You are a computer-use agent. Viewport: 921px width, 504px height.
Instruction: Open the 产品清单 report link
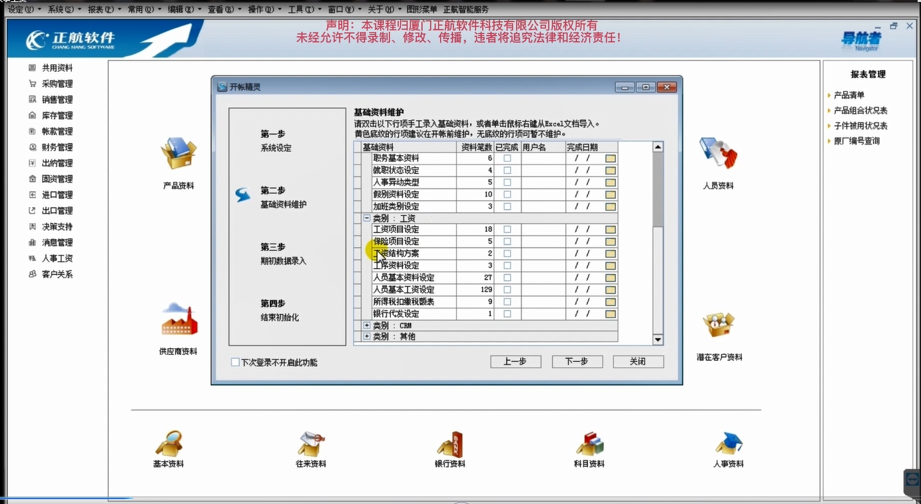849,95
